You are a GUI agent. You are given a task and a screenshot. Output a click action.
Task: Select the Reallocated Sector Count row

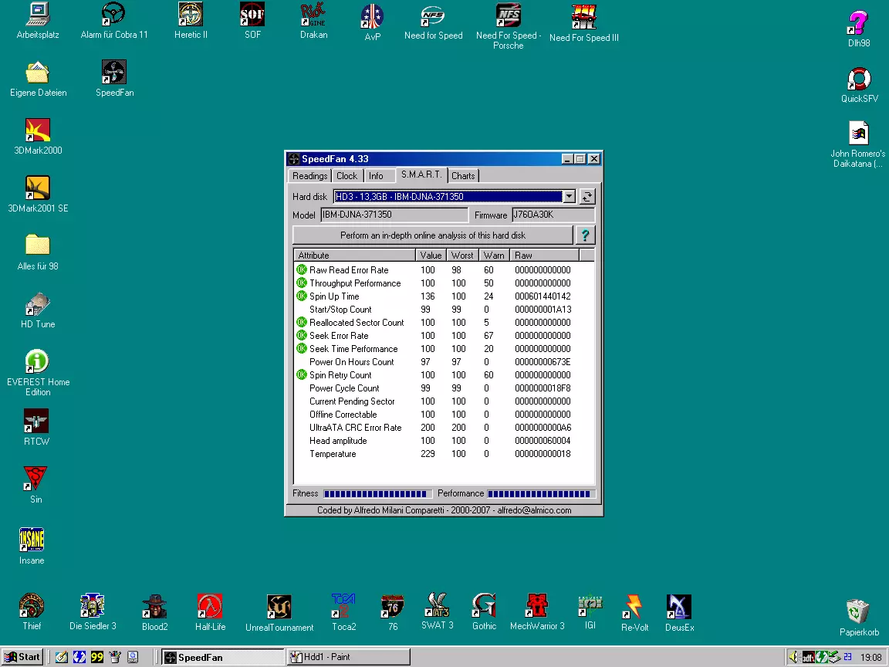pyautogui.click(x=444, y=322)
